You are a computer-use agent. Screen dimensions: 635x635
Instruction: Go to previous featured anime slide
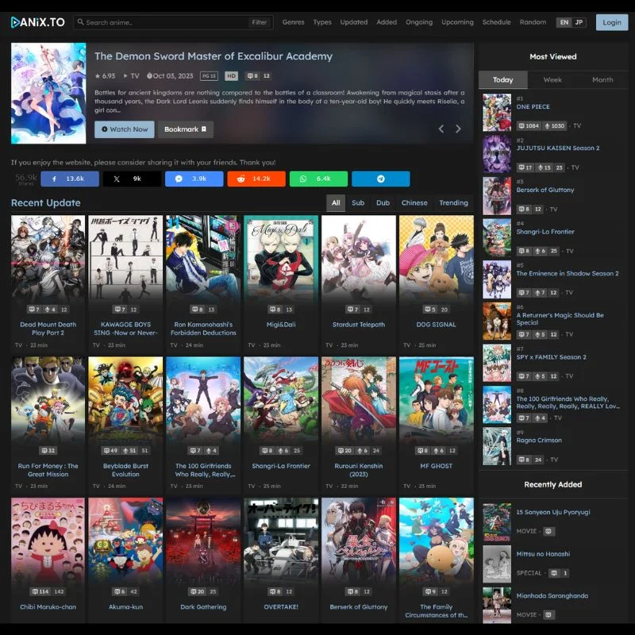click(x=441, y=129)
